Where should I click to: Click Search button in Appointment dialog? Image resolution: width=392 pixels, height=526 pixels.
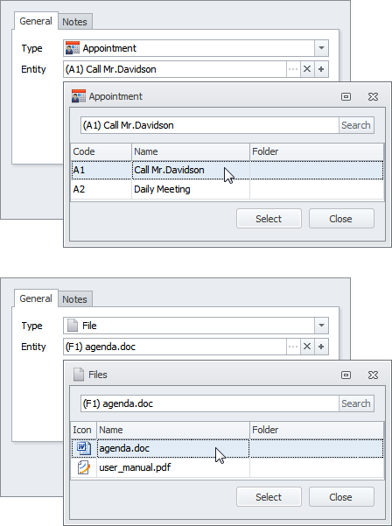coord(356,125)
